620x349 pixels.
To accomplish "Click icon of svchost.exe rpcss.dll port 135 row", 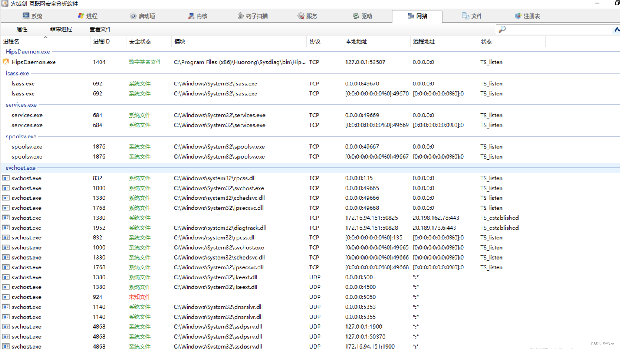I will click(x=6, y=178).
